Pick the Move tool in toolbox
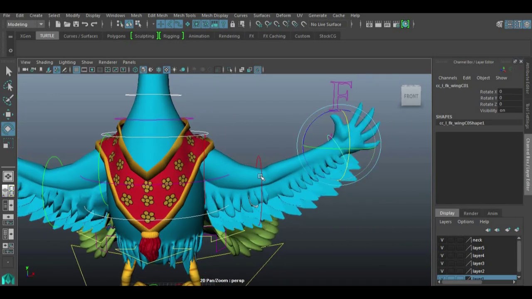The image size is (532, 299). 8,115
